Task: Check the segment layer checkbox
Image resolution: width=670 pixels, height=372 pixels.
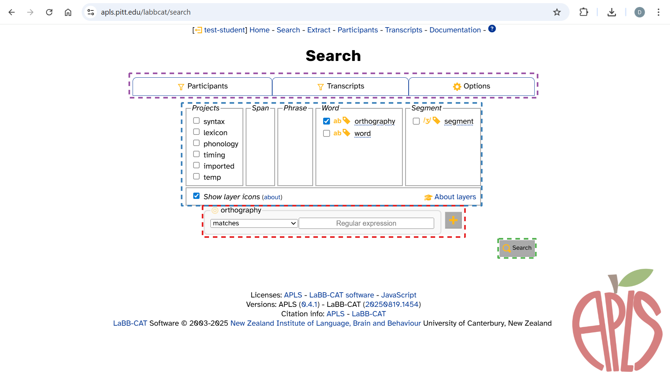Action: click(416, 121)
